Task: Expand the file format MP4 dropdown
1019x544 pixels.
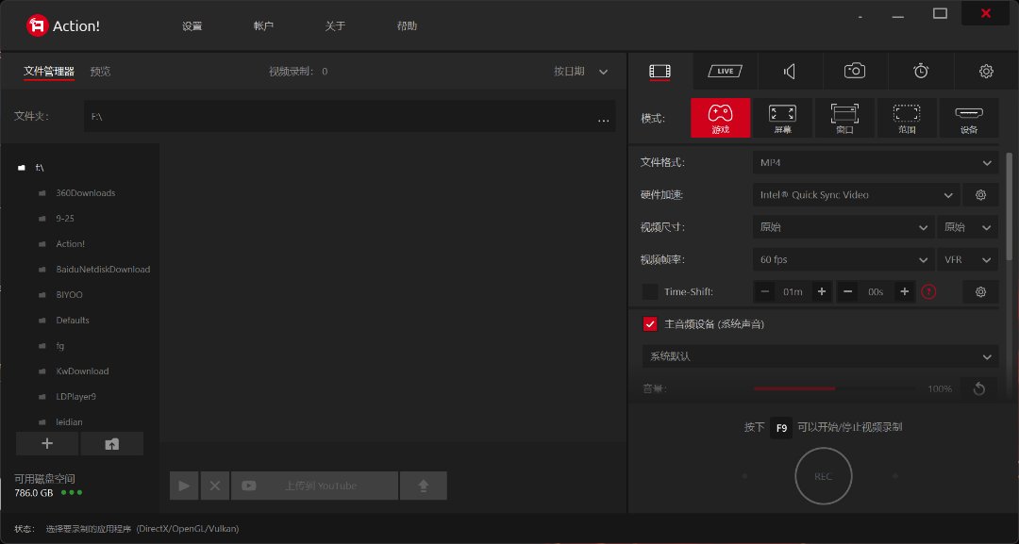Action: point(875,163)
